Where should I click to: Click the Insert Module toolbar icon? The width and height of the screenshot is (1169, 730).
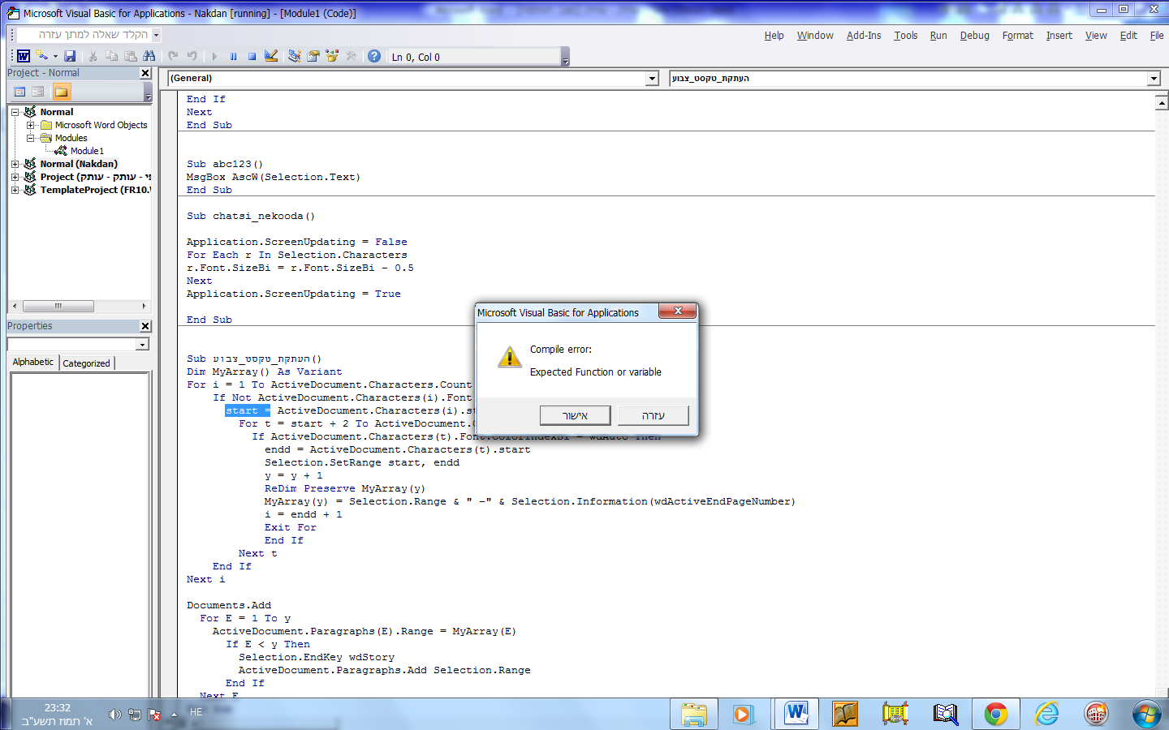[x=41, y=56]
